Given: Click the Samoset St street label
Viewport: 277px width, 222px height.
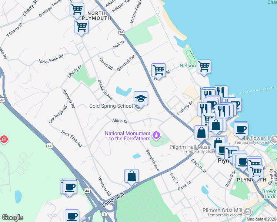Looking at the screenshot, I should [113, 199].
